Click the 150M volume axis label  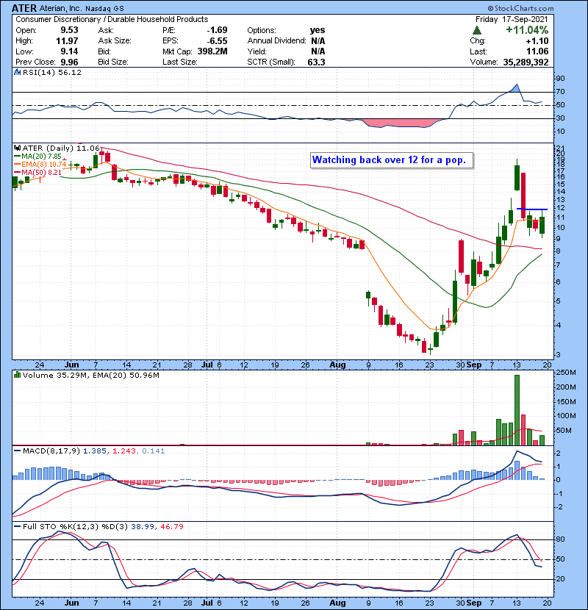click(x=566, y=402)
